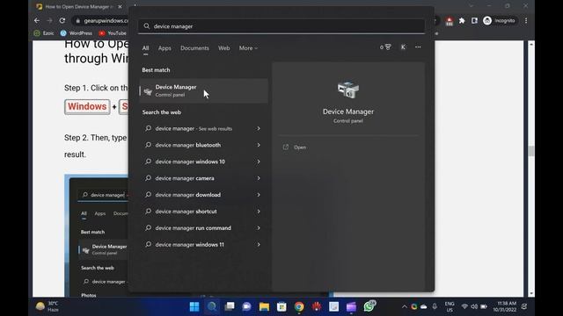The height and width of the screenshot is (316, 563).
Task: Open search options three-dots menu
Action: (418, 47)
